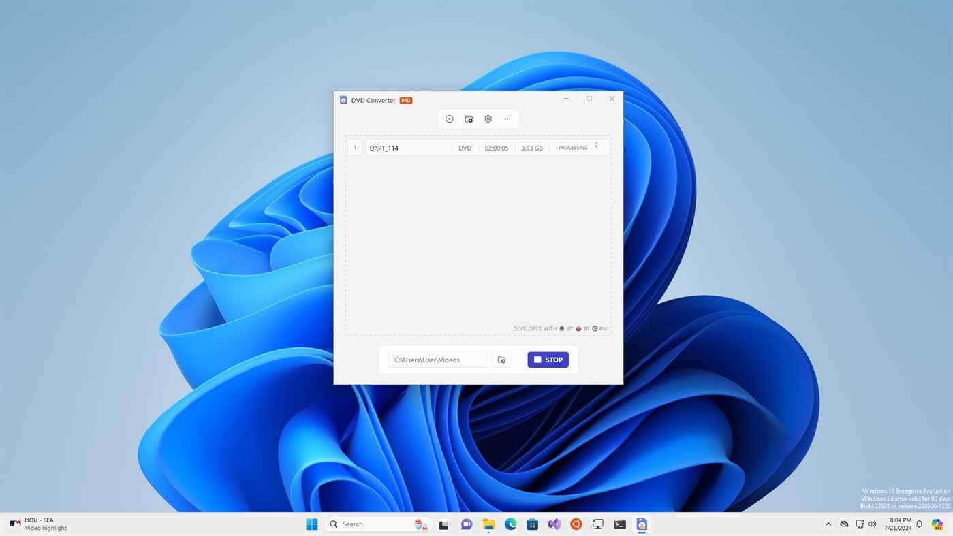
Task: Open the DVD Converter icon in taskbar
Action: pos(641,524)
